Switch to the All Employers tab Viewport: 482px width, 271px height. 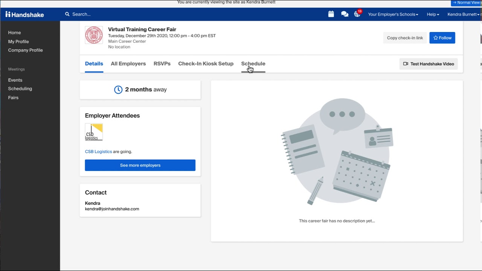[x=128, y=64]
